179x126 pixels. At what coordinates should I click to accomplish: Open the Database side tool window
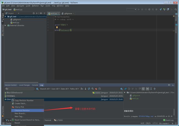coord(176,28)
